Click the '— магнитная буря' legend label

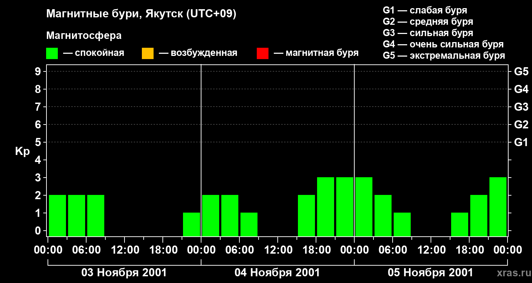pos(316,53)
